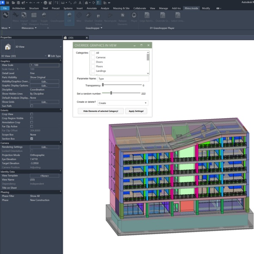Click Edit for Visibility/Graphics Overrides
Image resolution: width=254 pixels, height=254 pixels.
coord(44,81)
